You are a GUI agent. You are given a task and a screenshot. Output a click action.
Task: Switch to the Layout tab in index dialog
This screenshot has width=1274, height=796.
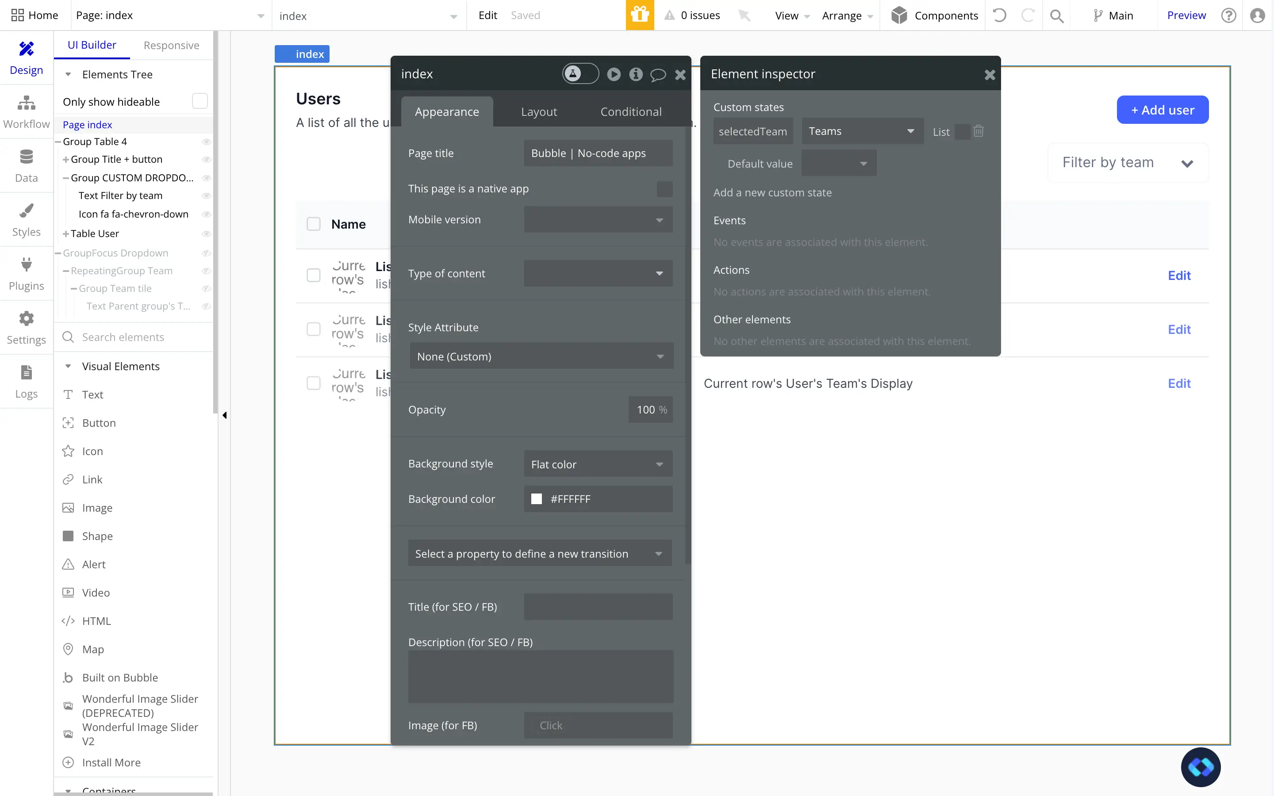pos(538,111)
